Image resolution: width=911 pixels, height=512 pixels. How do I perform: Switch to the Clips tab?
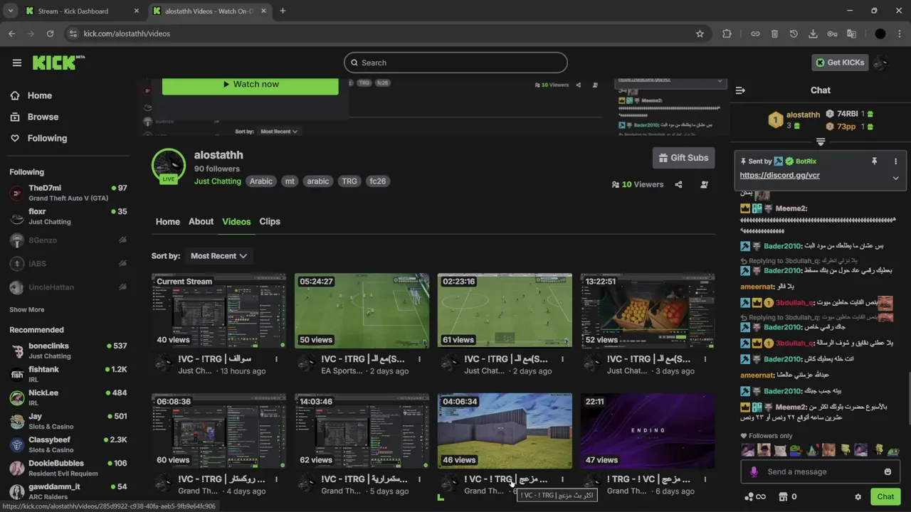pyautogui.click(x=270, y=221)
